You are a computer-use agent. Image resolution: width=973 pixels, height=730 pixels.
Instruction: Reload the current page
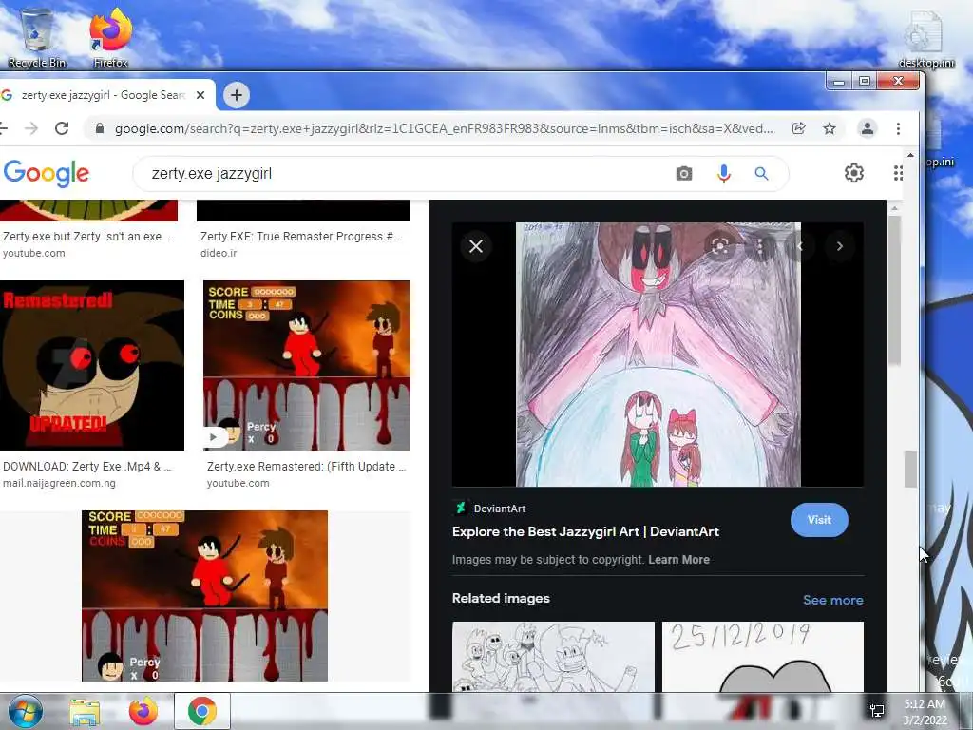pyautogui.click(x=62, y=128)
